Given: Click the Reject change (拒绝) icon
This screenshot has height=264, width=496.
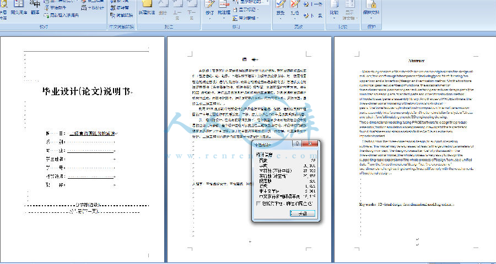Looking at the screenshot, I should (295, 5).
